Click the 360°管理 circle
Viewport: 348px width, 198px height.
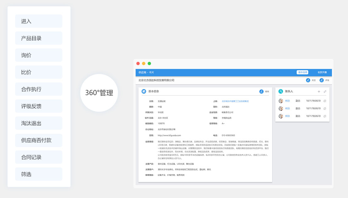click(99, 93)
